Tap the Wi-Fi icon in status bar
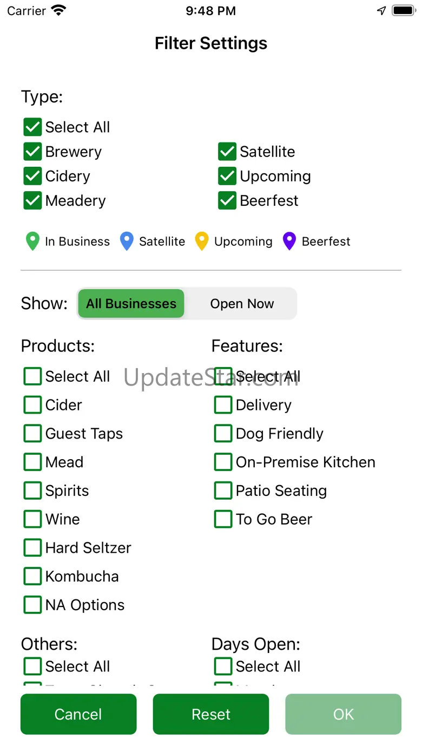This screenshot has height=751, width=422. [x=58, y=11]
